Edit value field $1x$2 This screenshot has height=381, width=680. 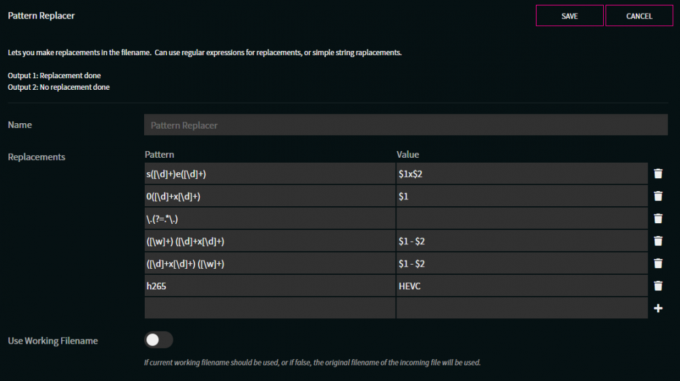522,174
